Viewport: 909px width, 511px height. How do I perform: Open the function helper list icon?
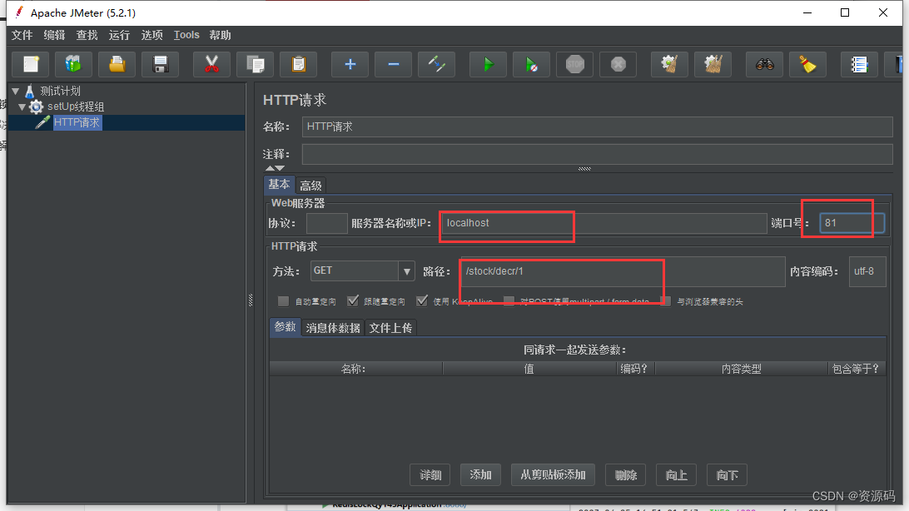[858, 64]
